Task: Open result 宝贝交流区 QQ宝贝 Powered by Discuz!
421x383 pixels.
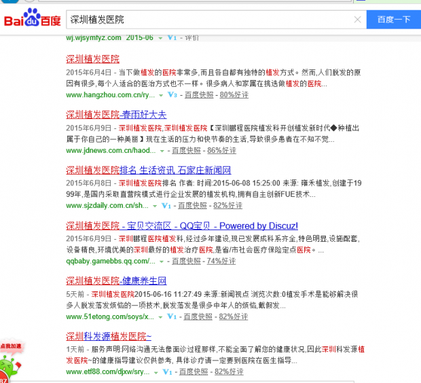Action: click(182, 225)
